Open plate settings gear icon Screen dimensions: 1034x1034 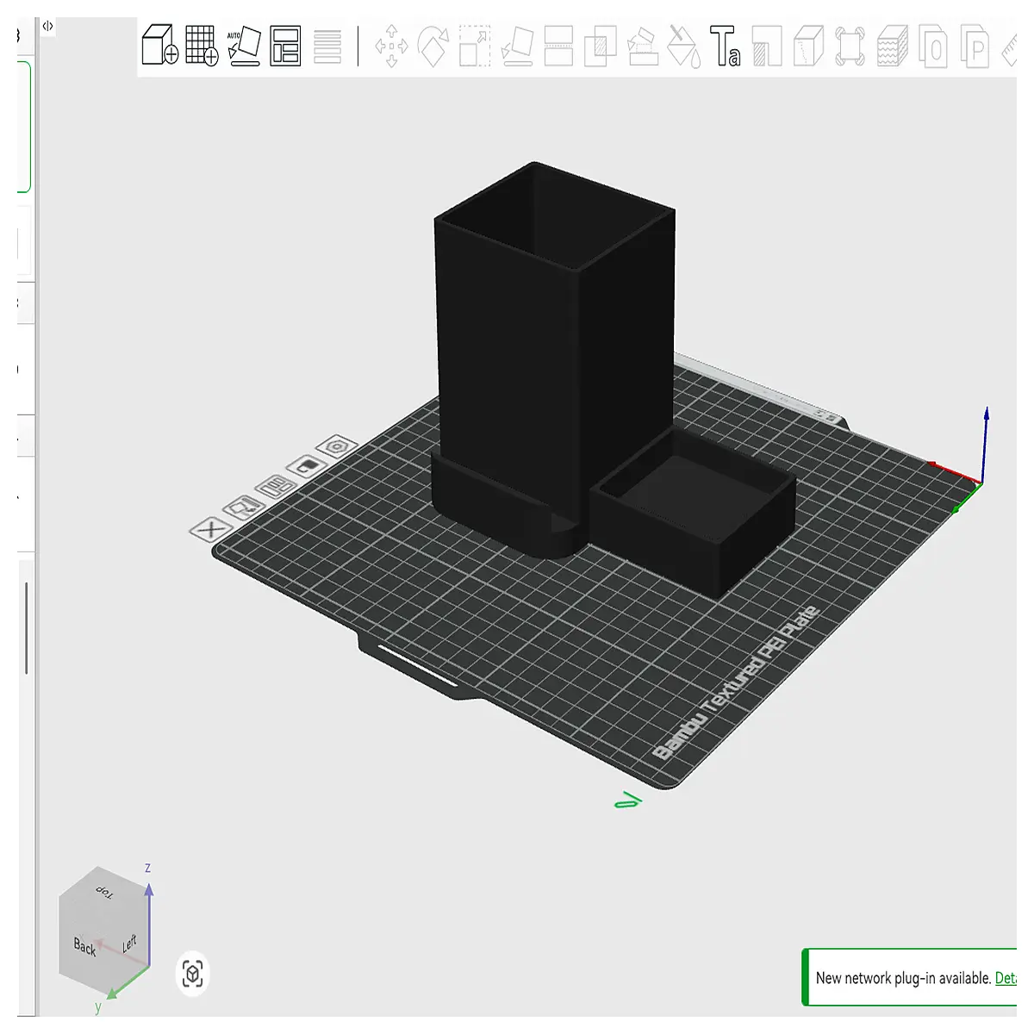click(337, 447)
